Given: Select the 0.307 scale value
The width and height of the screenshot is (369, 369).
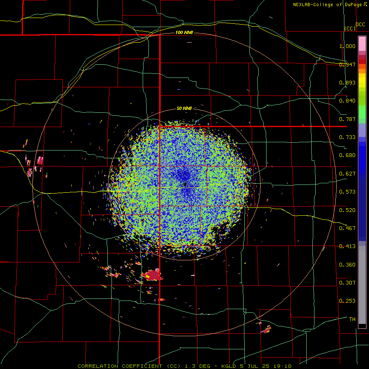Looking at the screenshot, I should (347, 282).
